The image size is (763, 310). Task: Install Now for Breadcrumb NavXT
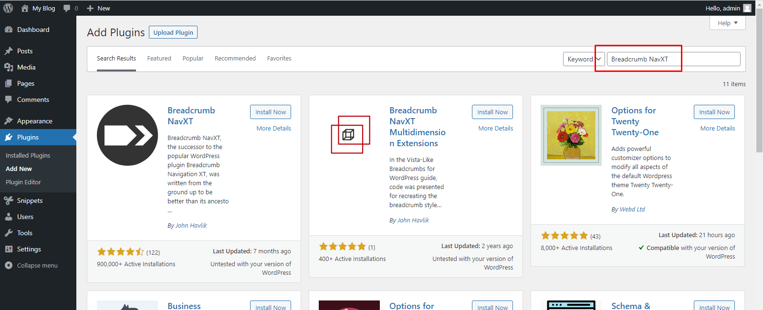[x=271, y=112]
